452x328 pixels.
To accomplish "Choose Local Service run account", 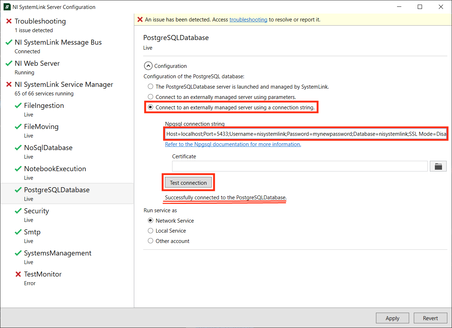I will pyautogui.click(x=150, y=231).
